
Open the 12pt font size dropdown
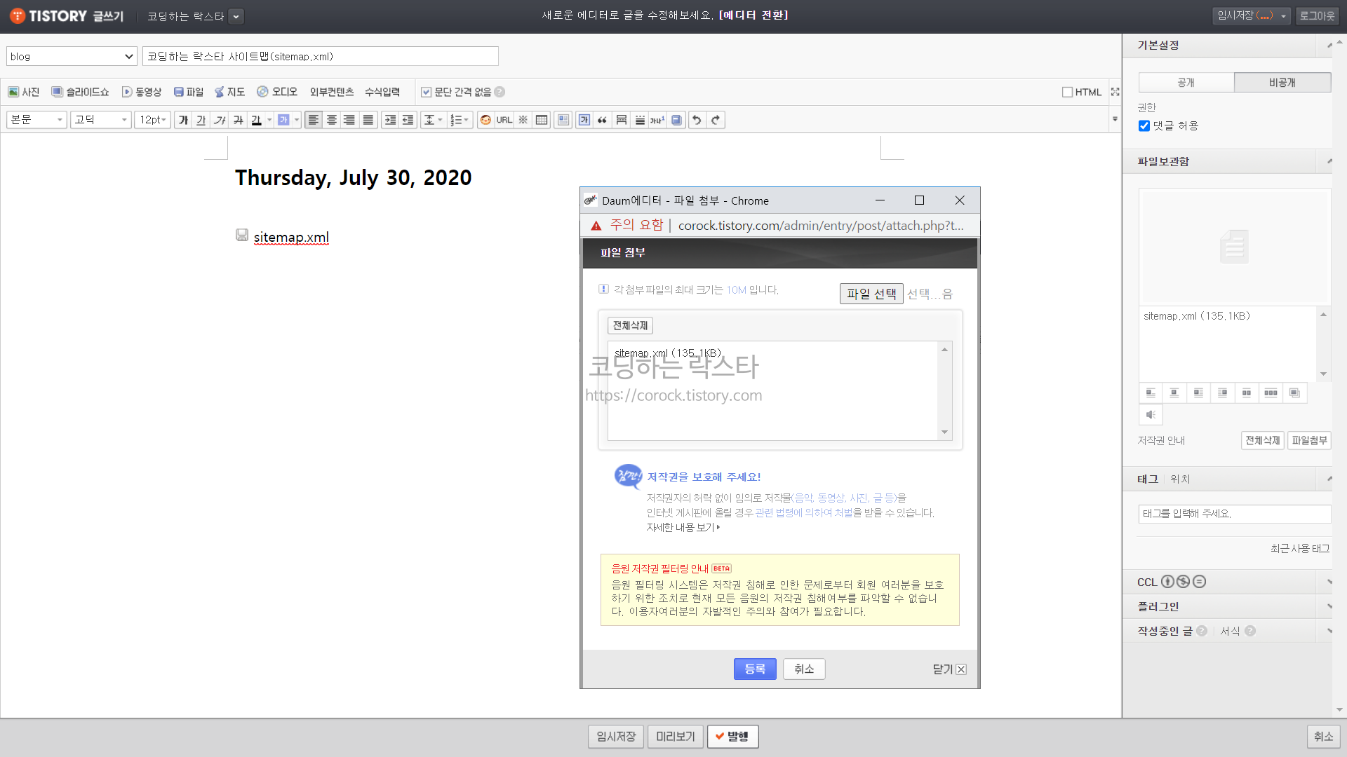[x=152, y=120]
